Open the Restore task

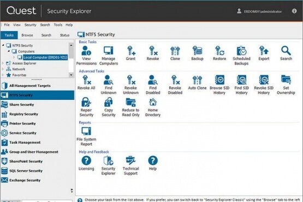(219, 53)
